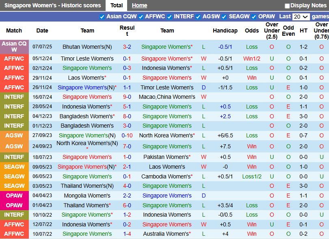The image size is (329, 239).
Task: Click Singapore Women's - Historic scores title
Action: pos(53,5)
